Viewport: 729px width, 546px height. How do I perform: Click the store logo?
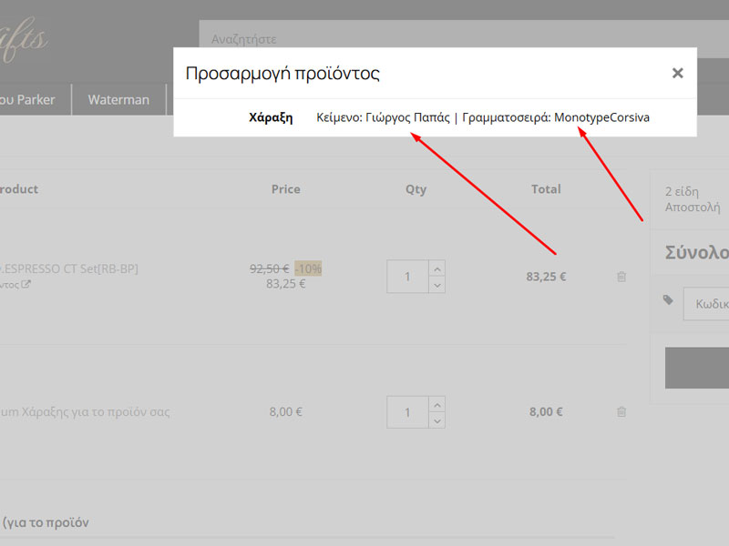click(24, 39)
